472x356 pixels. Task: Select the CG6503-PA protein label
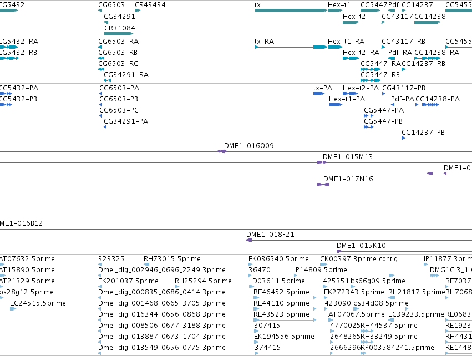click(119, 88)
